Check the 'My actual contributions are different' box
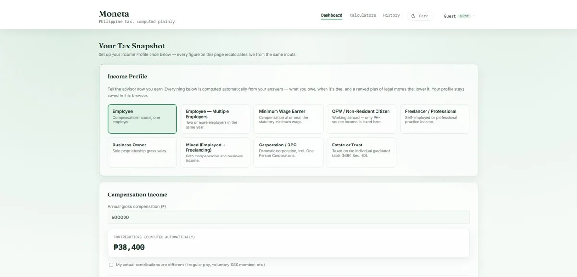 coord(111,265)
